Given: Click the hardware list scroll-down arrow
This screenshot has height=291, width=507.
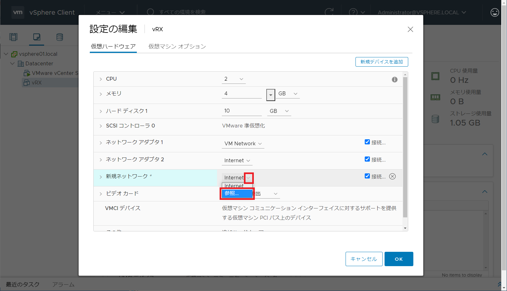Looking at the screenshot, I should click(x=405, y=228).
